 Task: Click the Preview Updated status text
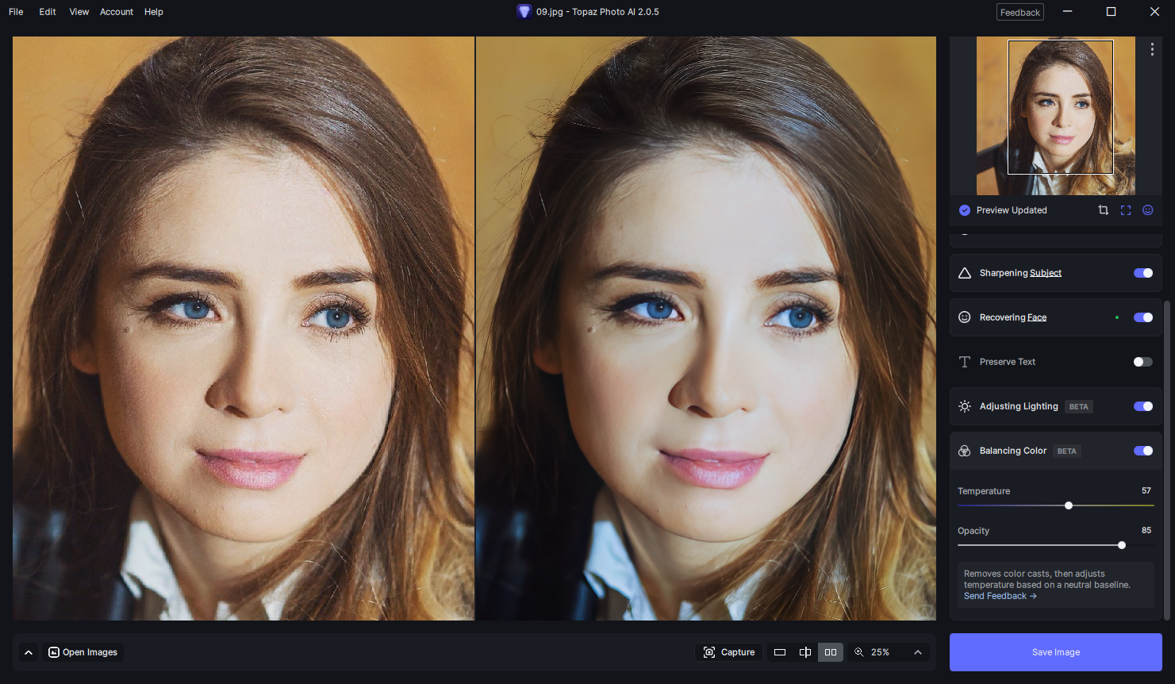(x=1012, y=210)
